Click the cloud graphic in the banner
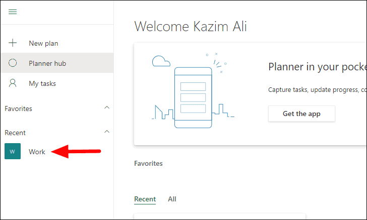The image size is (367, 220). pyautogui.click(x=161, y=61)
